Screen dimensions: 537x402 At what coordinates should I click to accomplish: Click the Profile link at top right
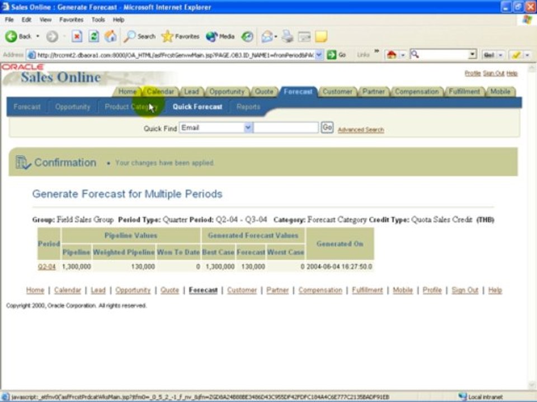point(473,73)
